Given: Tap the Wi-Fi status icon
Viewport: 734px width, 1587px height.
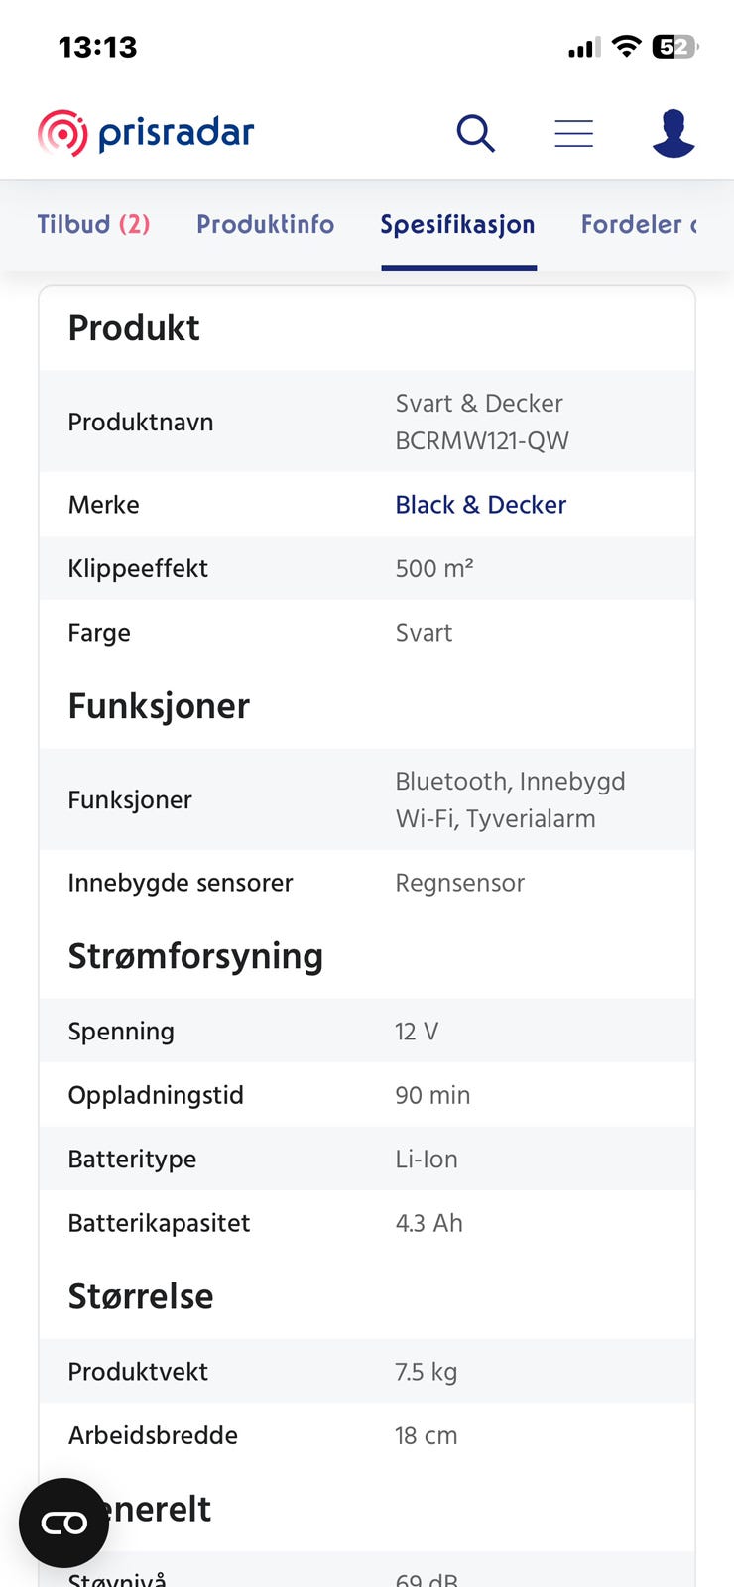Looking at the screenshot, I should [626, 46].
